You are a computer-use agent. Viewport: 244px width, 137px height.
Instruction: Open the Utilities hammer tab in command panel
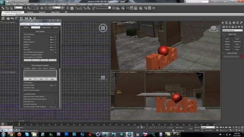click(241, 23)
